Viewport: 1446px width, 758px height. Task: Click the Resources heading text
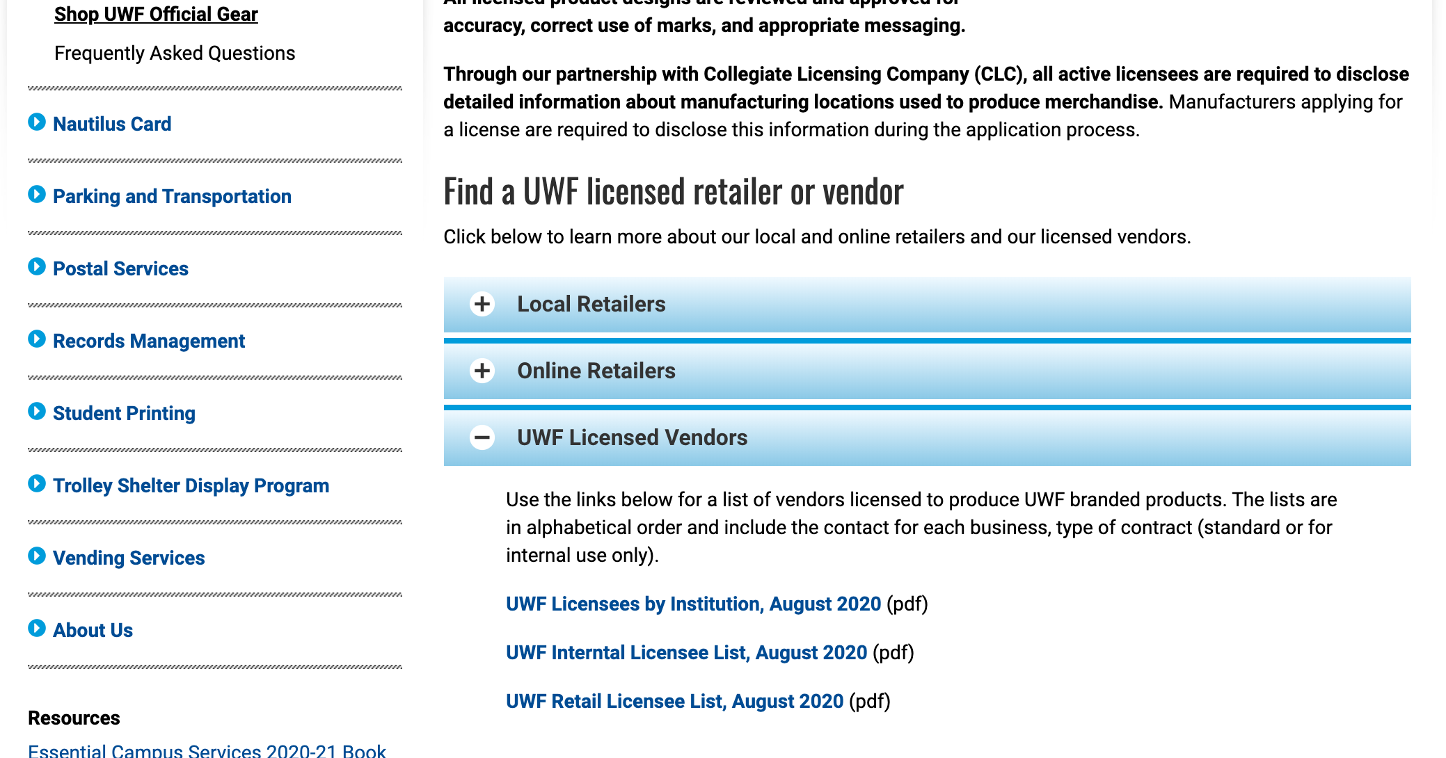[x=74, y=718]
